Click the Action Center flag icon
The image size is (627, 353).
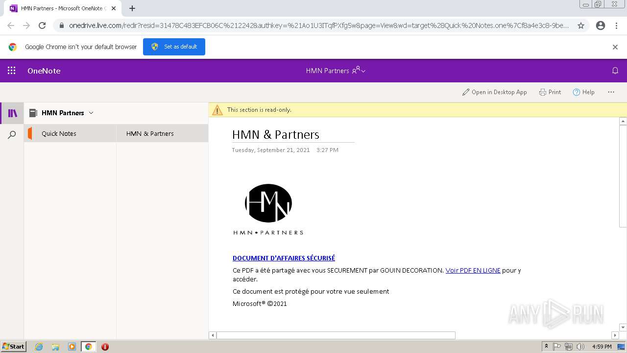[x=557, y=347]
